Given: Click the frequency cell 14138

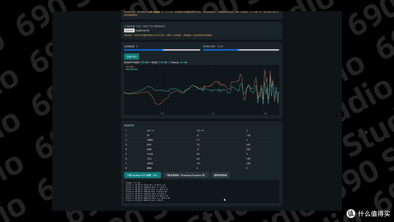Looking at the screenshot, I should 150,154.
